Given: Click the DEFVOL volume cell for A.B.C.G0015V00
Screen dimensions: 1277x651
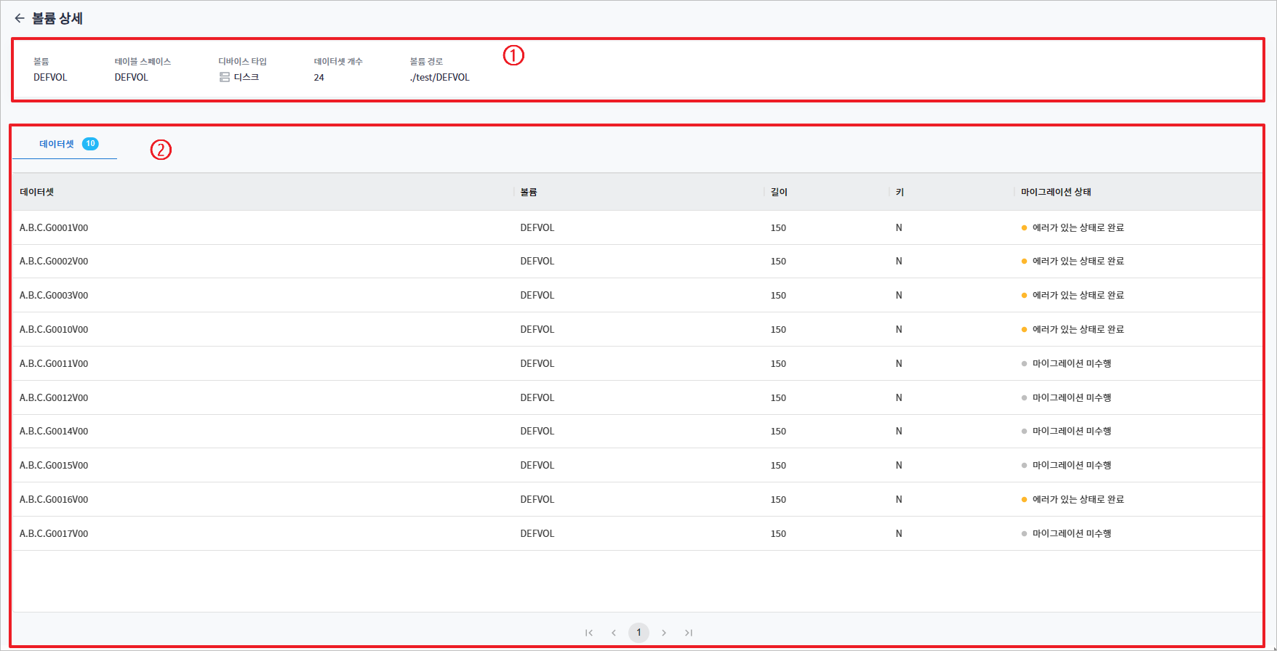Looking at the screenshot, I should tap(537, 465).
